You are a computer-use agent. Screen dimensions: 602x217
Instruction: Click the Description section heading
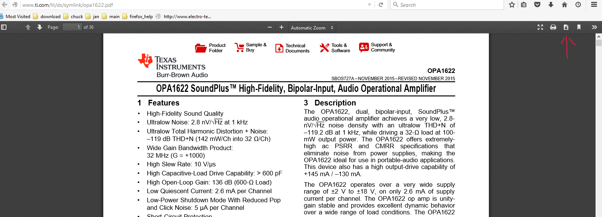click(330, 103)
